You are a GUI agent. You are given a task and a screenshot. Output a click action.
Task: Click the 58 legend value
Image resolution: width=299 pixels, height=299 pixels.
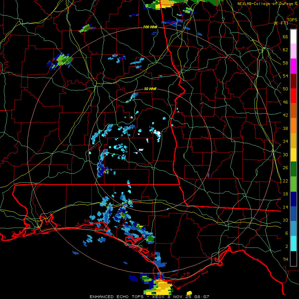tap(285, 63)
